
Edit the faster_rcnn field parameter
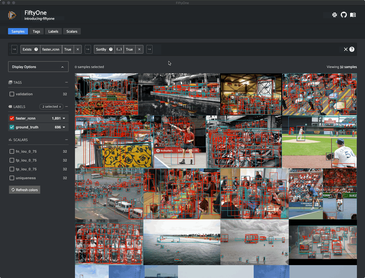(51, 49)
